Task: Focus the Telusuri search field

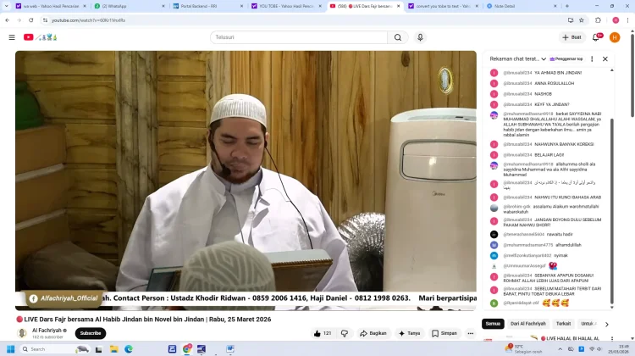Action: coord(299,37)
